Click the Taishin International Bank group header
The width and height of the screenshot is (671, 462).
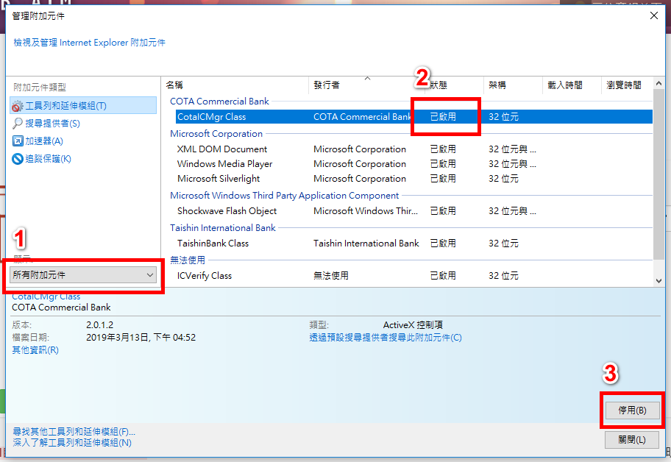(222, 228)
